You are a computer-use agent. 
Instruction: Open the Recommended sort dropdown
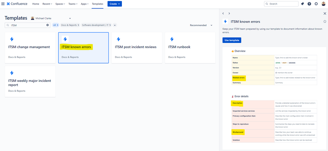[x=201, y=25]
